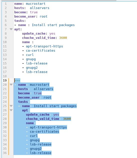The image size is (137, 158).
Task: Click the hosts key on line 2
Action: click(19, 8)
